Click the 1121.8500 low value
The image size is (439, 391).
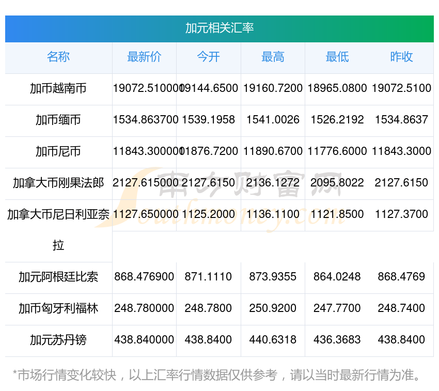point(337,214)
